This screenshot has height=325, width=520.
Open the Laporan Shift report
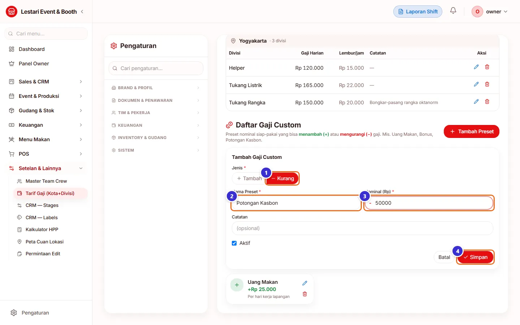pos(418,12)
